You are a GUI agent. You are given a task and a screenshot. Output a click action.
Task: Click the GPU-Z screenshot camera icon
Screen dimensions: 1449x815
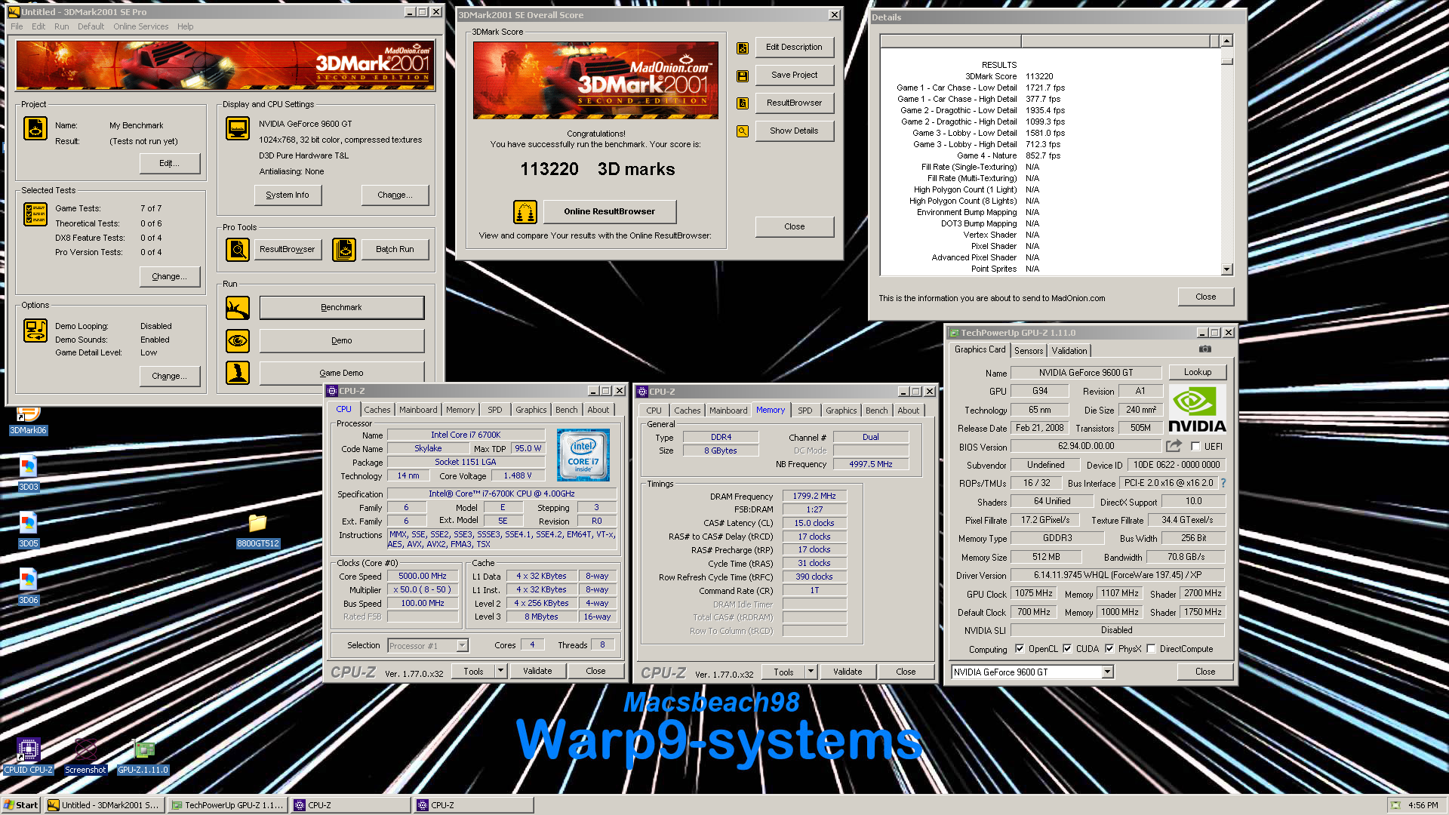click(1205, 349)
